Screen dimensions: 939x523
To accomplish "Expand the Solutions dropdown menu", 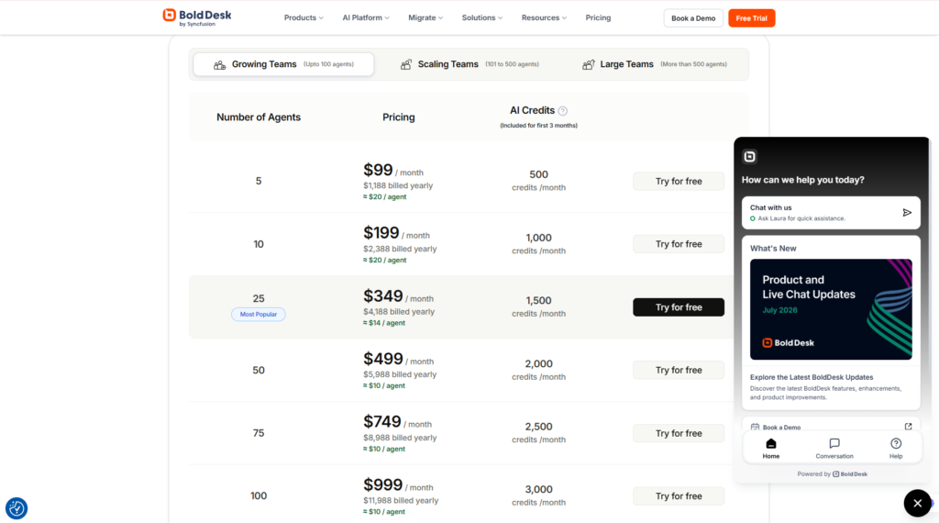I will (481, 18).
